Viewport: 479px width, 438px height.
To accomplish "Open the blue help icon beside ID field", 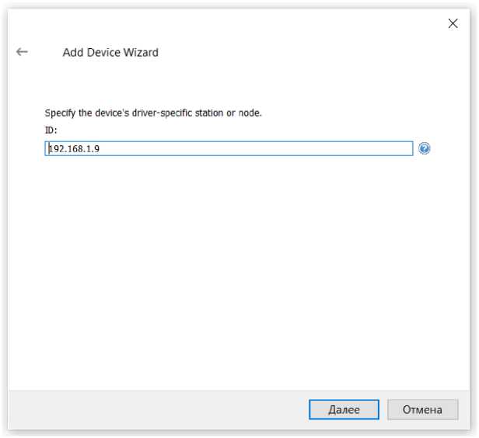I will tap(424, 148).
